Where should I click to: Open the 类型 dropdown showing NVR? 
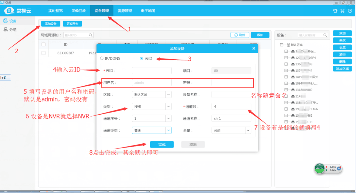pos(152,106)
